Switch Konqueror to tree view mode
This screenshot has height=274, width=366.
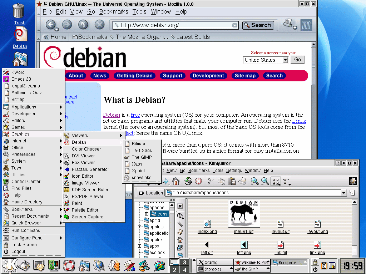point(286,181)
